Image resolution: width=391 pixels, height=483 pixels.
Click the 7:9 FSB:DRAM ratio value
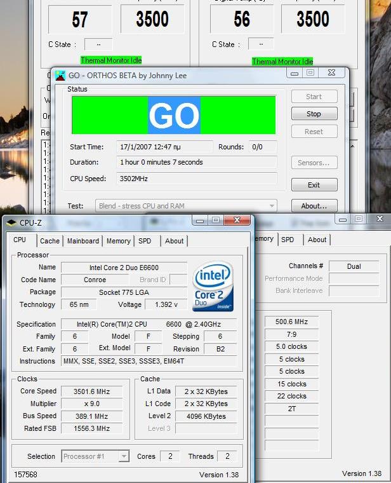291,334
